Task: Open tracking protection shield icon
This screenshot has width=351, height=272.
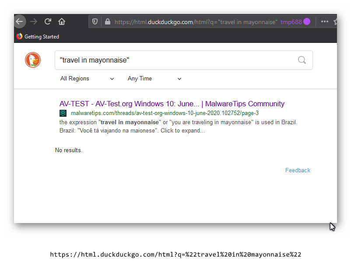Action: (x=95, y=22)
